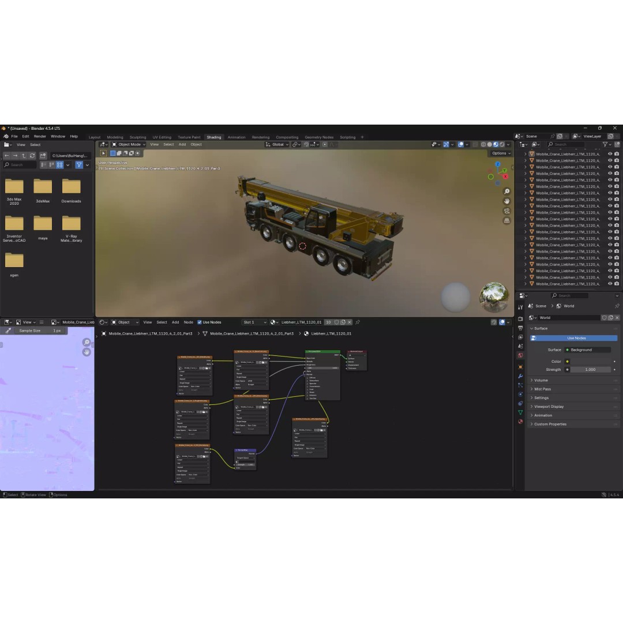Screen dimensions: 623x623
Task: Open viewport Options dropdown
Action: (x=501, y=153)
